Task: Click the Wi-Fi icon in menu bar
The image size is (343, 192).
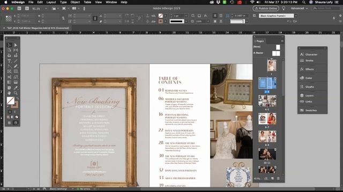Action: point(252,2)
